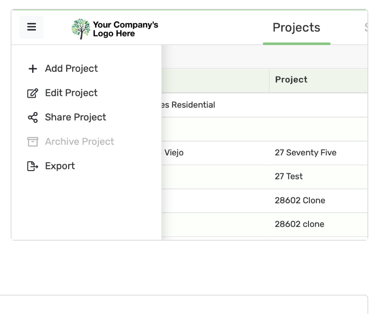Click the share nodes icon
This screenshot has width=372, height=314.
33,117
